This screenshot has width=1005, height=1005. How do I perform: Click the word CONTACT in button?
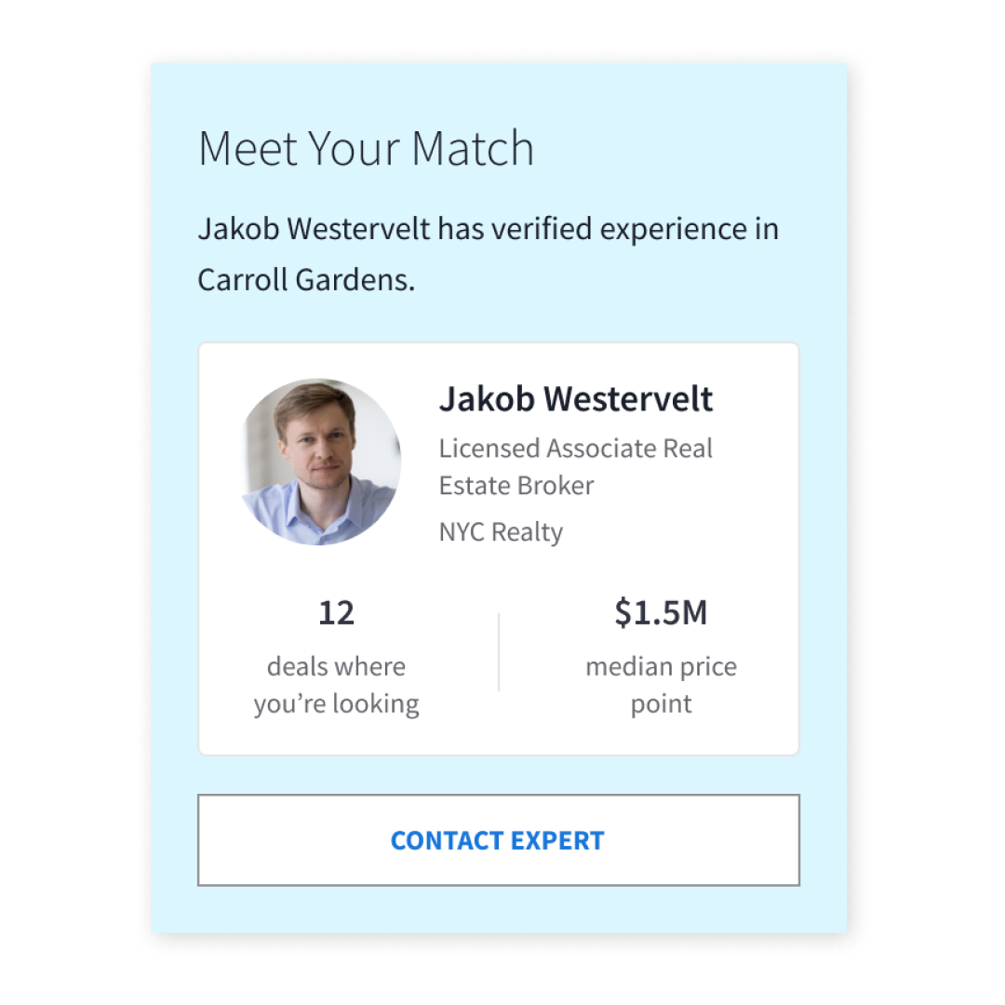tap(447, 841)
